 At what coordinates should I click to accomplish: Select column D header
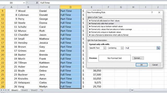pos(70,7)
